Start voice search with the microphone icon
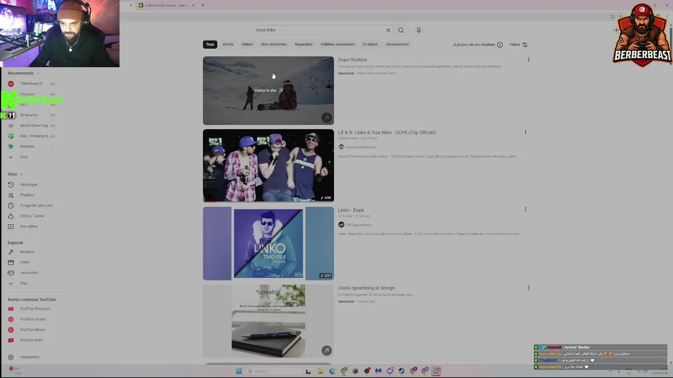 coord(419,30)
